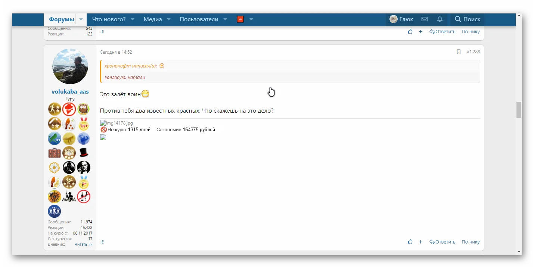
Task: Click the top hat badge icon
Action: 84,153
